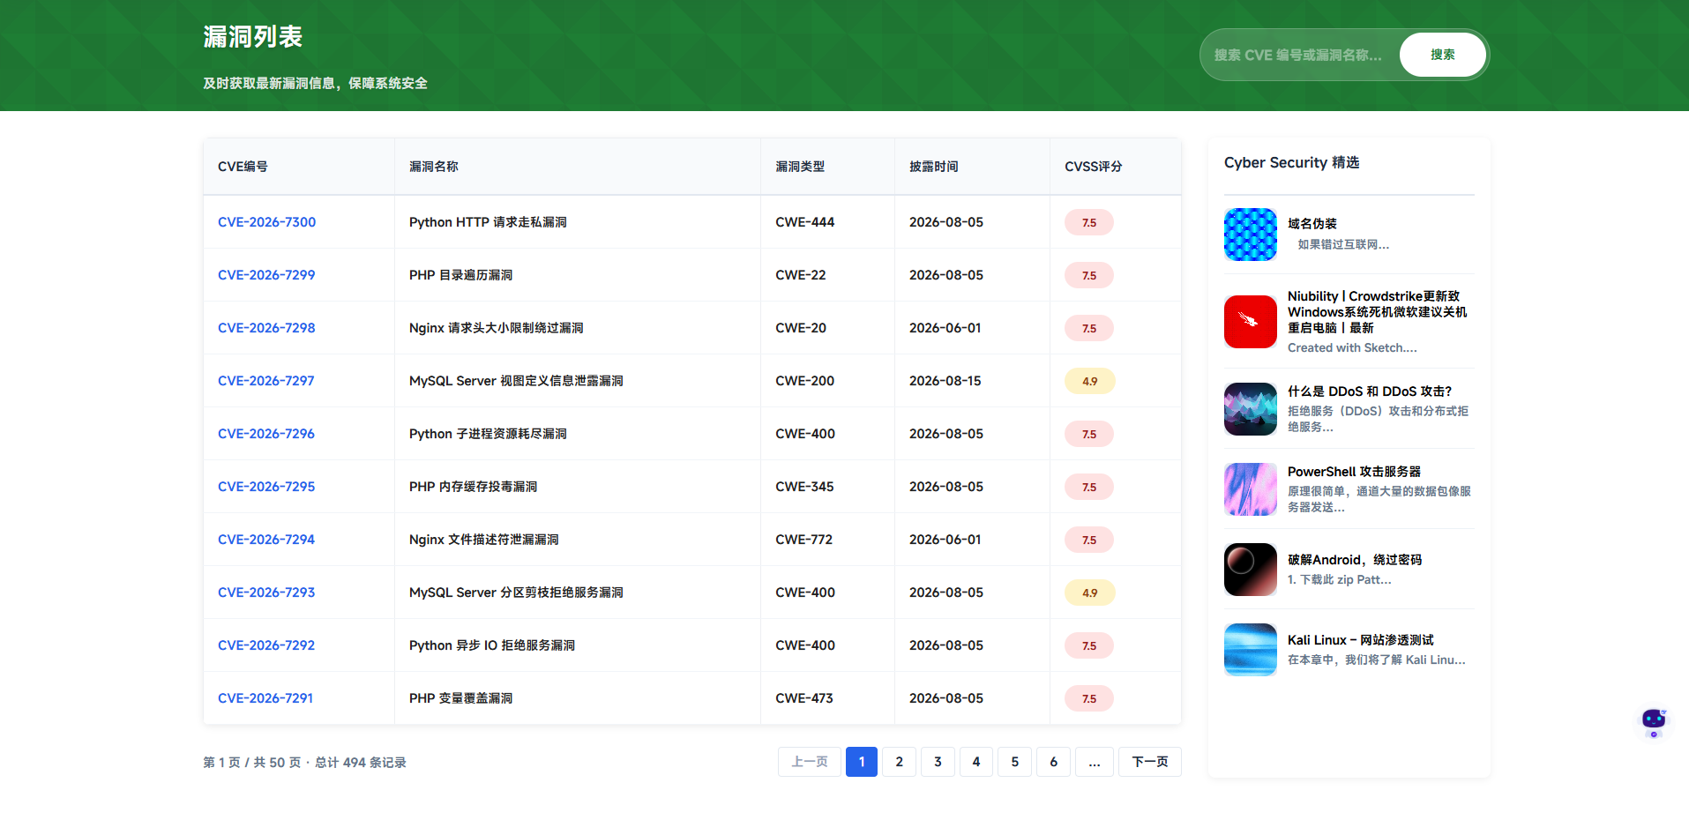Click the 下一页 next page button
Image resolution: width=1689 pixels, height=820 pixels.
(x=1150, y=762)
